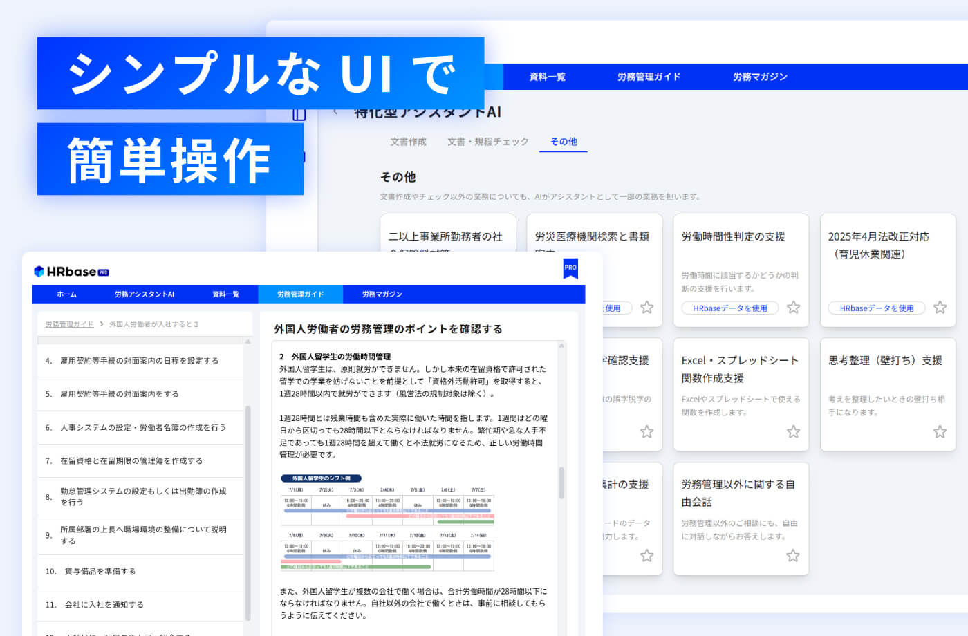Click the article panel's vertical scrollbar thumb
This screenshot has height=636, width=968.
point(561,483)
